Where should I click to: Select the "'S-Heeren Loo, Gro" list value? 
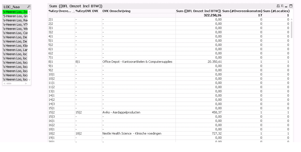click(x=15, y=16)
